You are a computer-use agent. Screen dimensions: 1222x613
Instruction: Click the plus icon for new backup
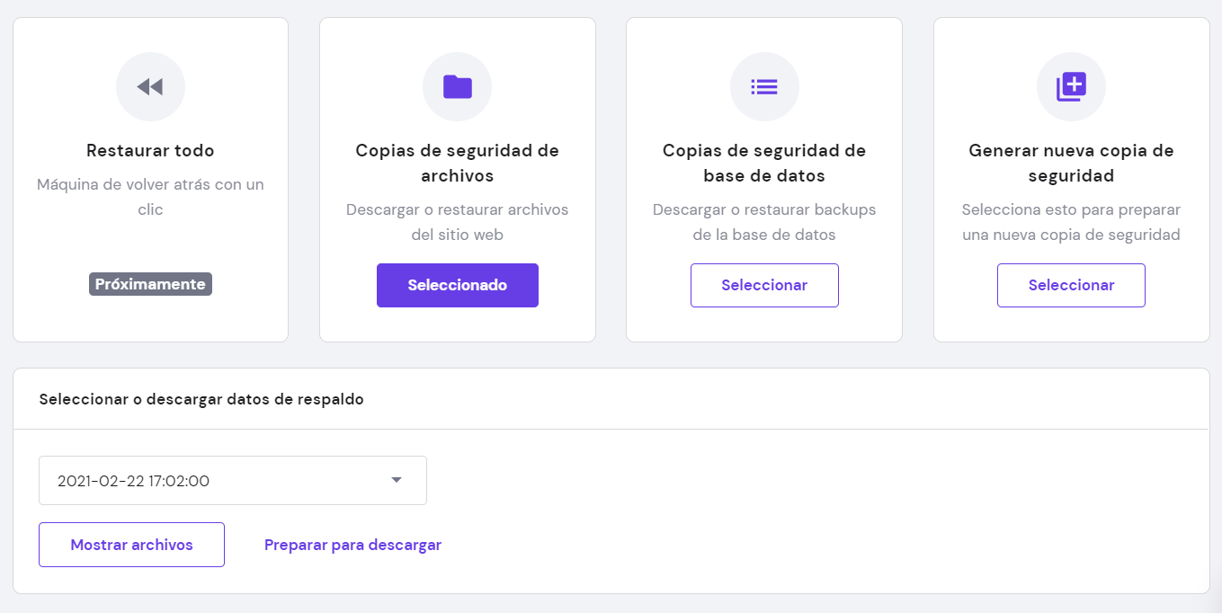pos(1071,86)
